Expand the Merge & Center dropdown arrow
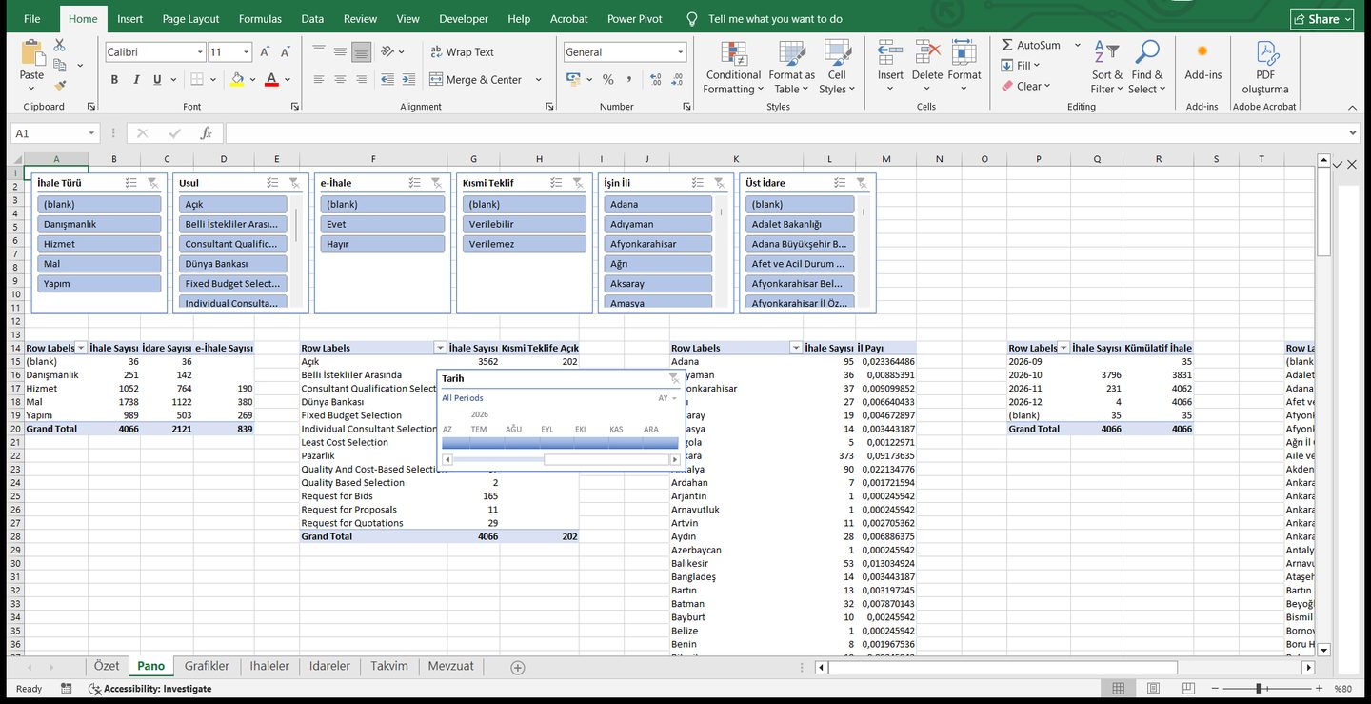The image size is (1371, 704). pyautogui.click(x=538, y=80)
